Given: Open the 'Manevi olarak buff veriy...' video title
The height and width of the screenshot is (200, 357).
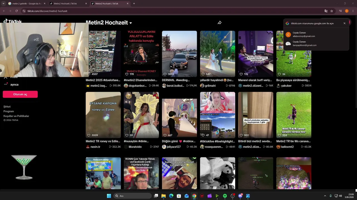Looking at the screenshot, I should 254,80.
